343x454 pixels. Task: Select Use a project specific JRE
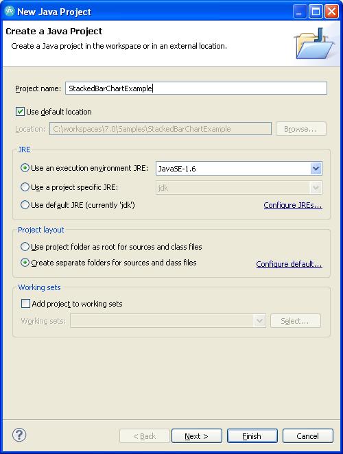pos(25,187)
